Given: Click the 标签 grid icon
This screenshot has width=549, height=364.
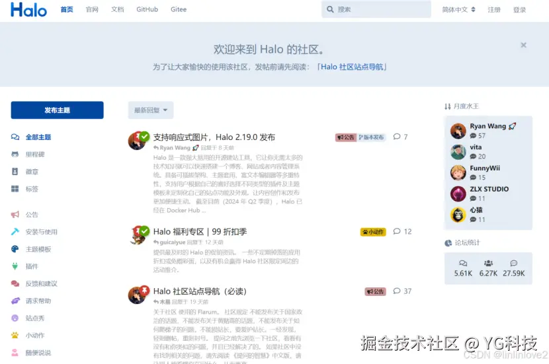Looking at the screenshot, I should [x=15, y=189].
